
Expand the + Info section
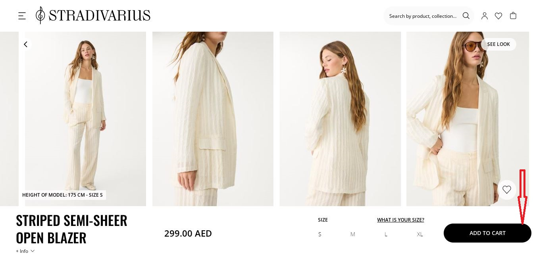[x=25, y=251]
